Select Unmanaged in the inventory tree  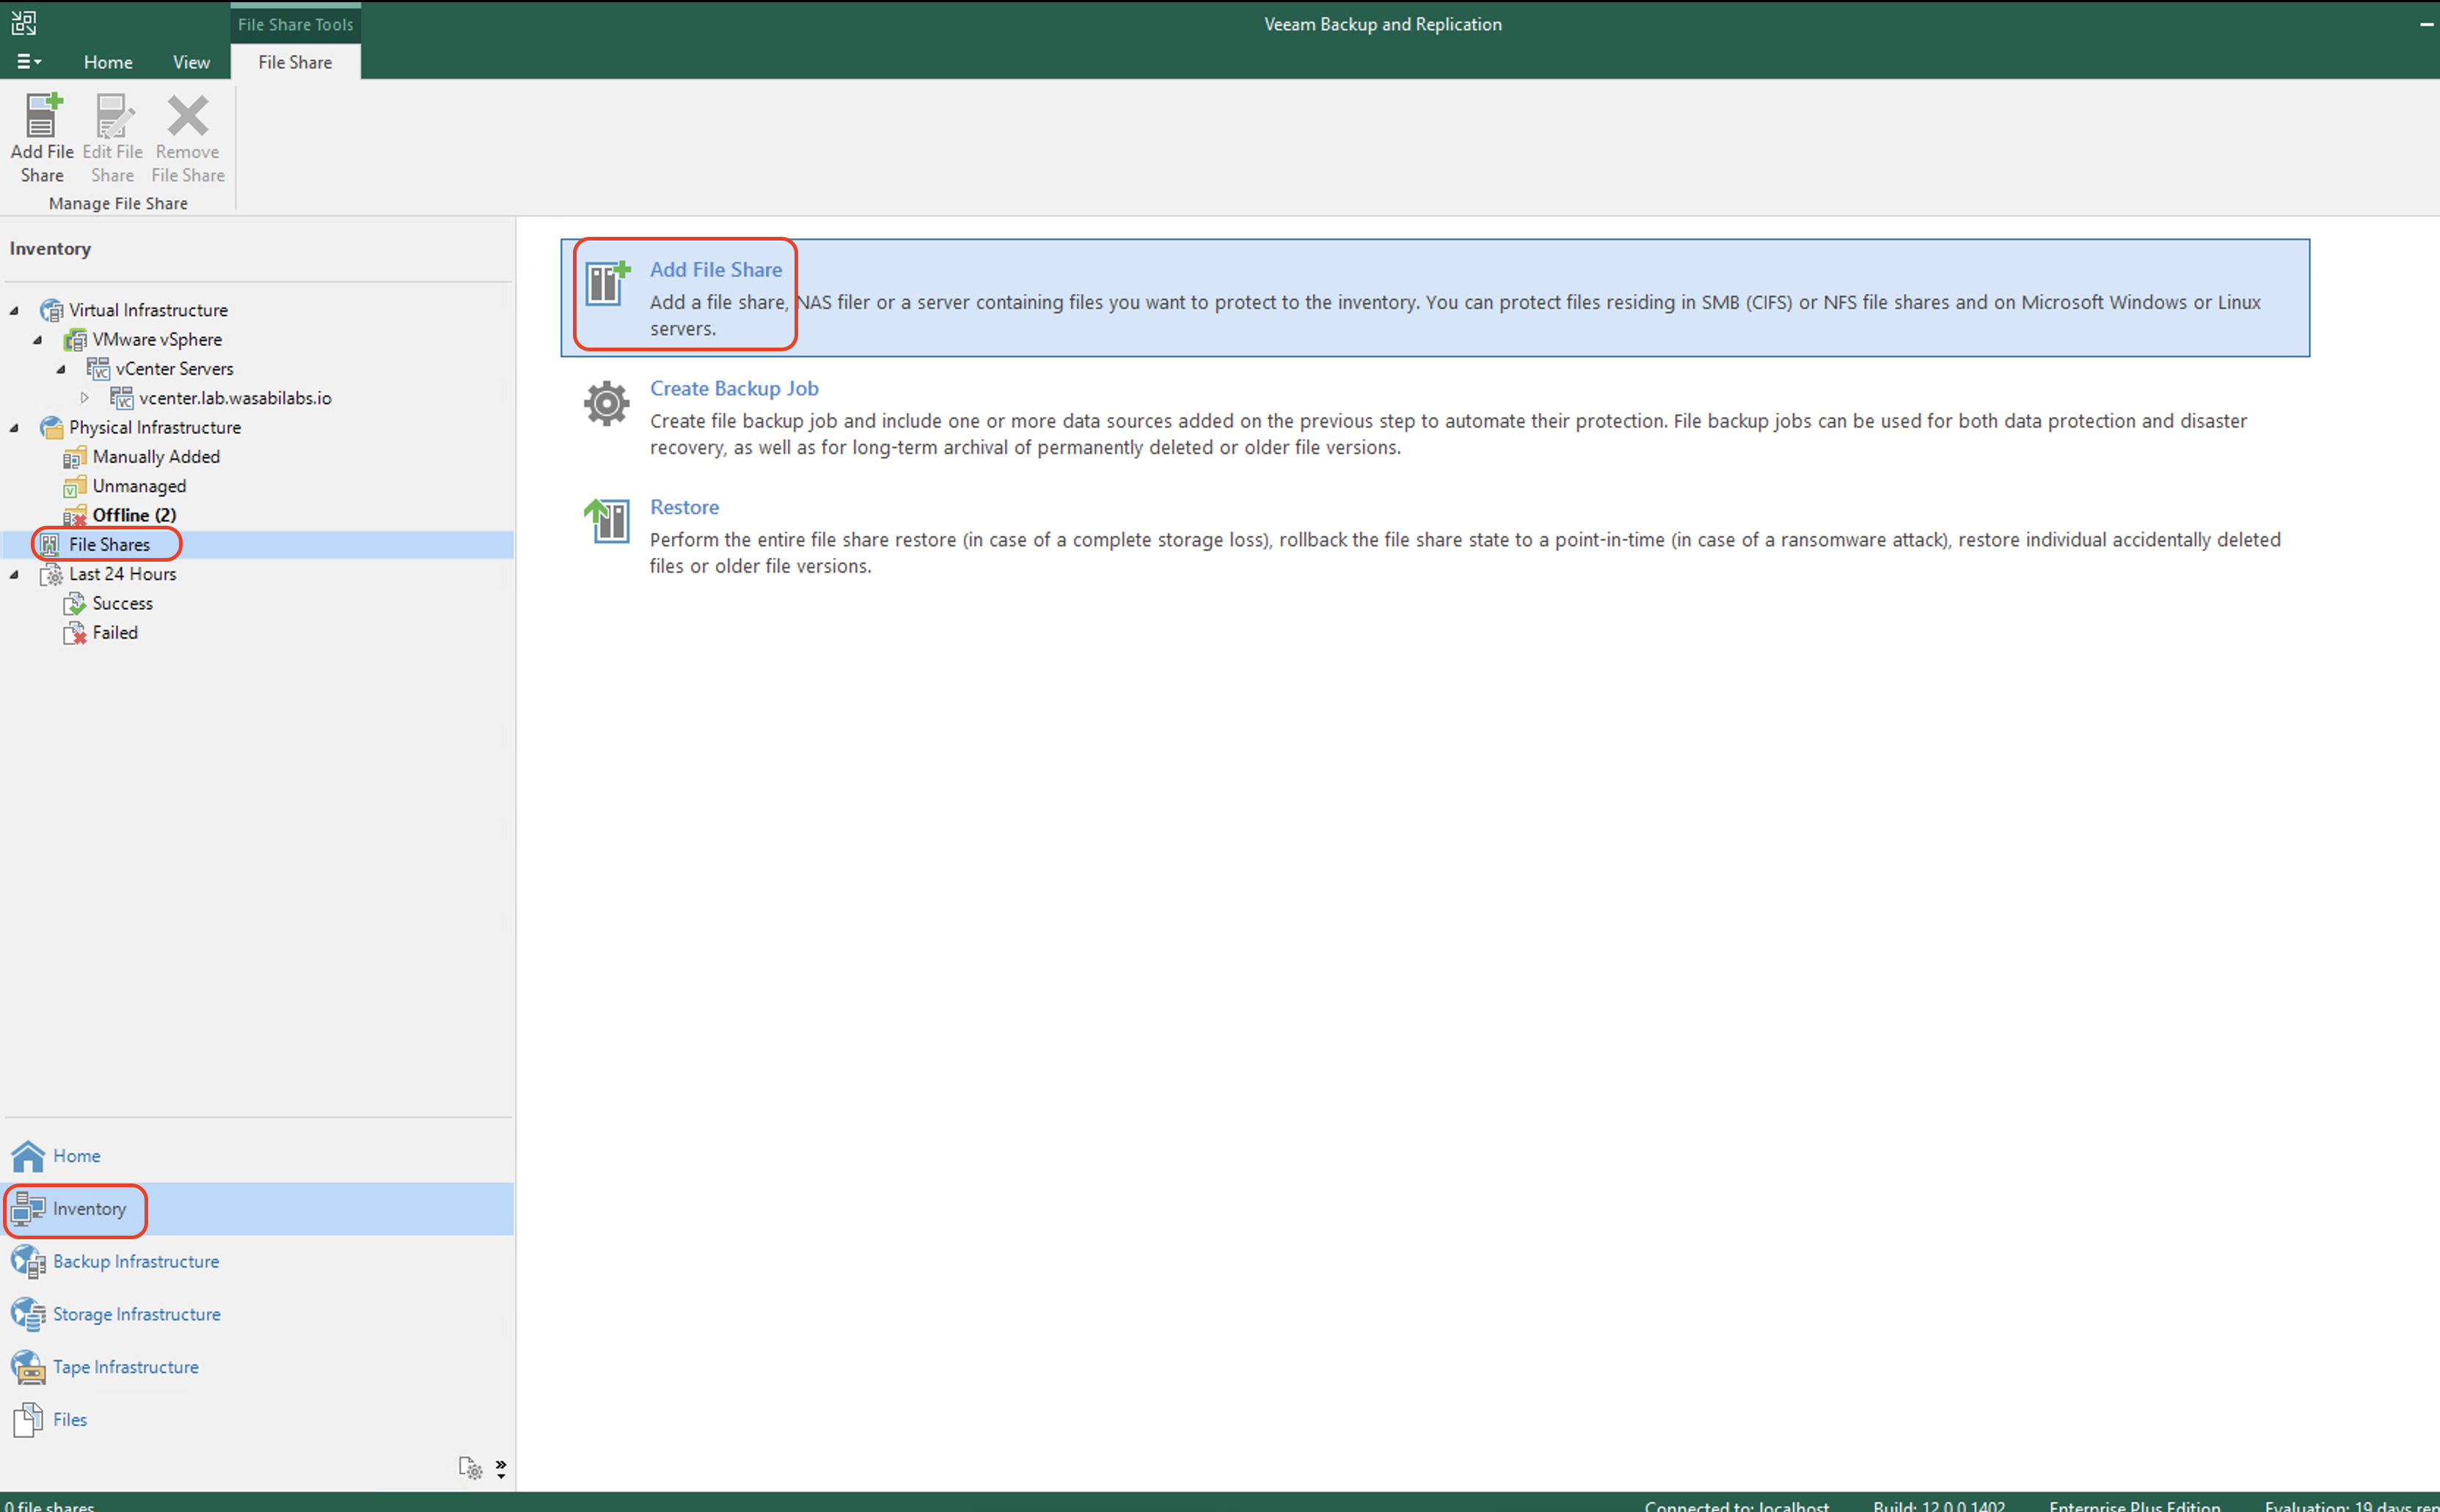(139, 486)
